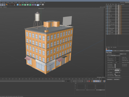
Task: Click the blue capsule deformer icon
Action: click(35, 5)
